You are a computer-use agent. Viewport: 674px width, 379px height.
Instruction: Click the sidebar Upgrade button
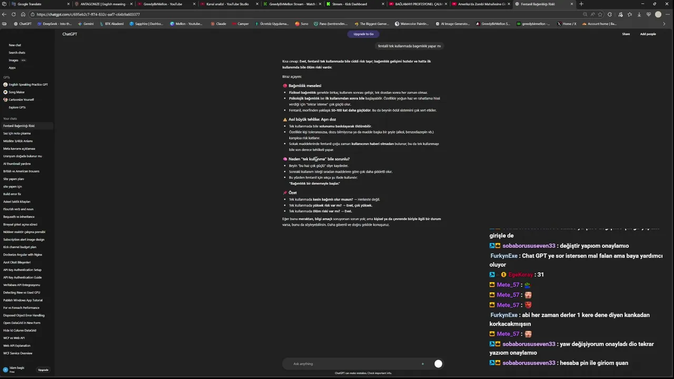(x=43, y=370)
